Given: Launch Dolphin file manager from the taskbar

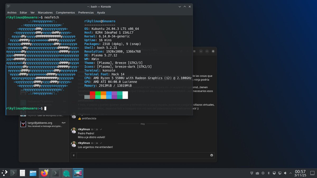Looking at the screenshot, I should [x=33, y=173].
